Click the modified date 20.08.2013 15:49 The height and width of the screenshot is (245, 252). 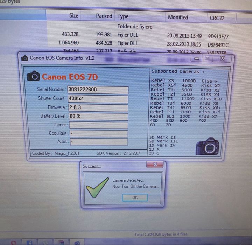point(184,36)
